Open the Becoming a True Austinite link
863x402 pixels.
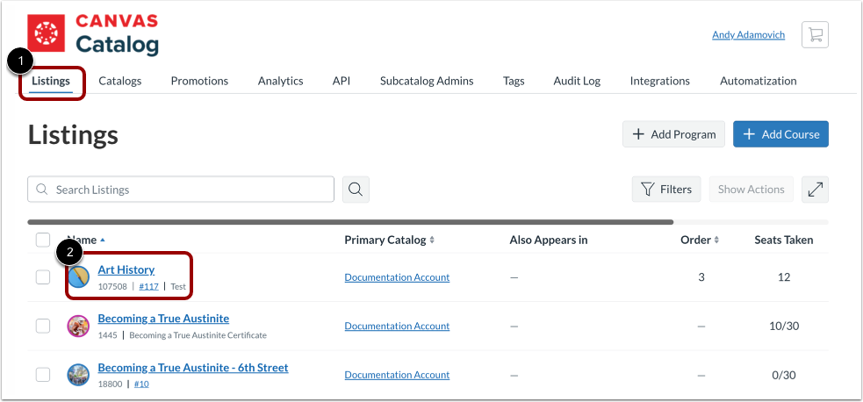(163, 319)
